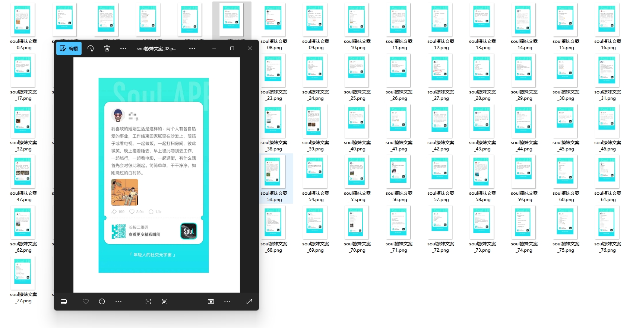Image resolution: width=633 pixels, height=328 pixels.
Task: Click the 编辑 (Edit) button
Action: coord(69,48)
